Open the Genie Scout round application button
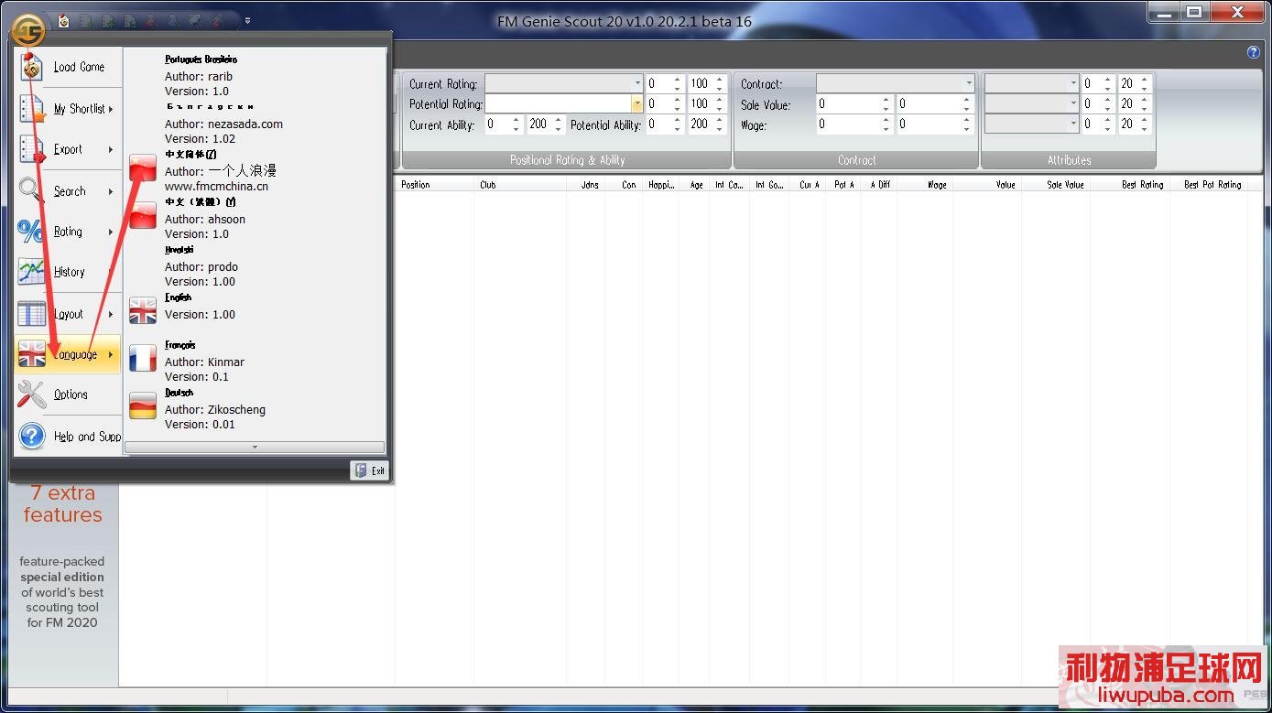 [x=28, y=28]
